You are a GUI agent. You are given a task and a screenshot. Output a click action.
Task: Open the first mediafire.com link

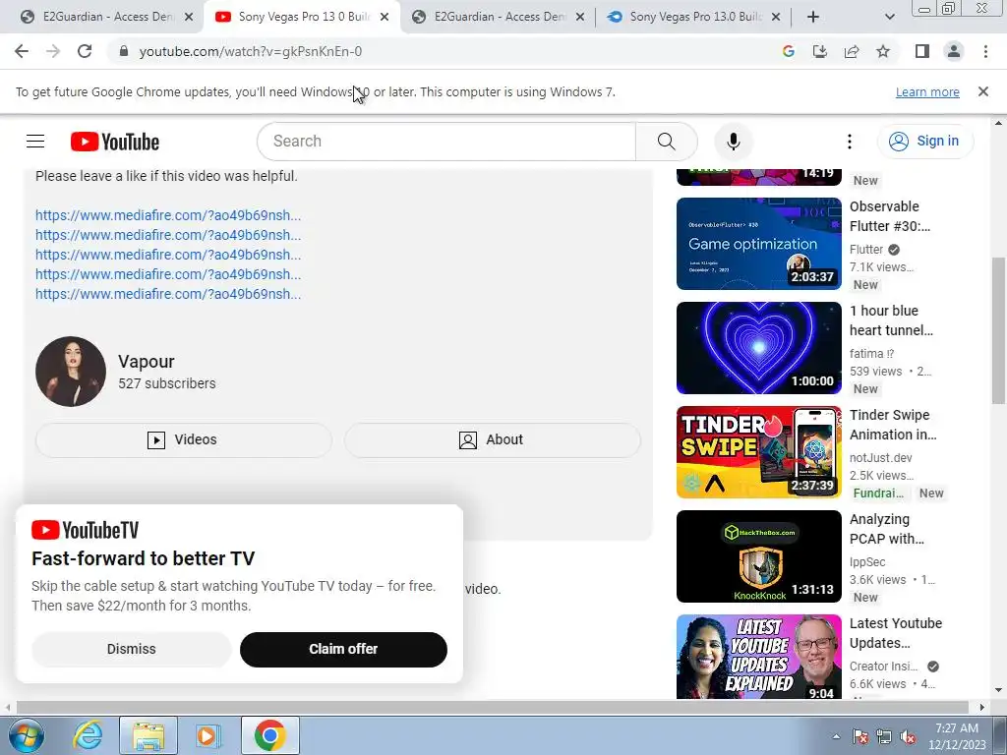tap(167, 215)
